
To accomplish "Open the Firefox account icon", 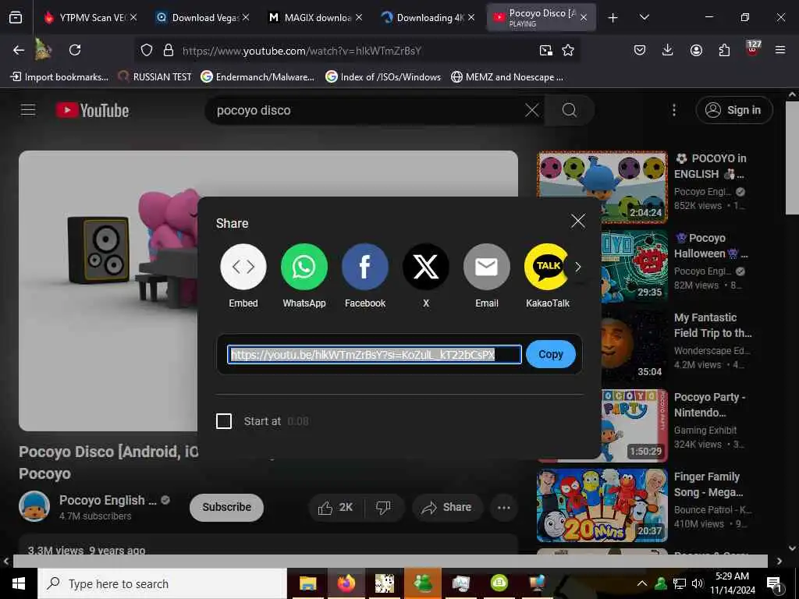I will (x=696, y=50).
